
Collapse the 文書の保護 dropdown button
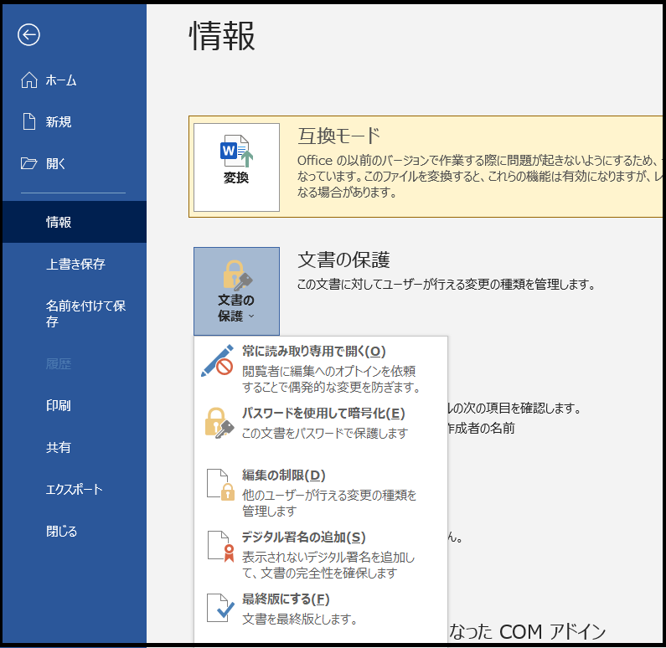click(236, 291)
